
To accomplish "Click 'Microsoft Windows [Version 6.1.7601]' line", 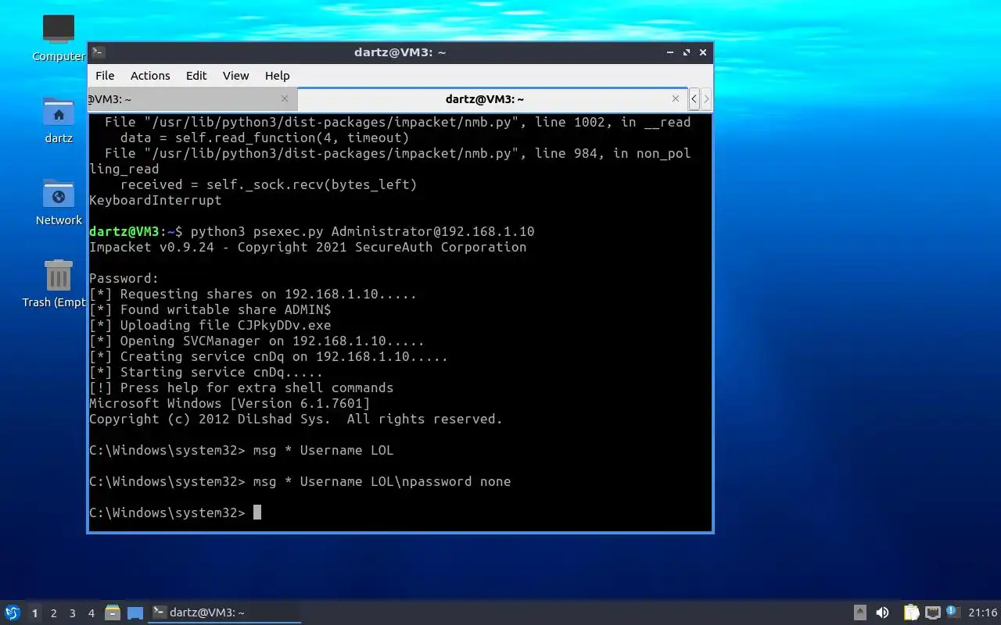I will click(230, 403).
